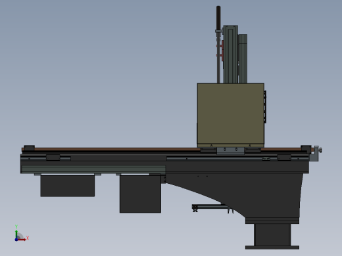Select the gray carriage block beneath the enclosure
342x256 pixels.
(x=230, y=150)
